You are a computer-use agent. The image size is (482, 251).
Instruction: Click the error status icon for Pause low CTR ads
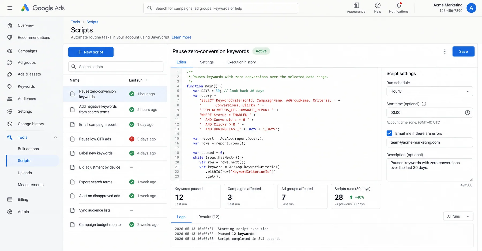tap(132, 139)
